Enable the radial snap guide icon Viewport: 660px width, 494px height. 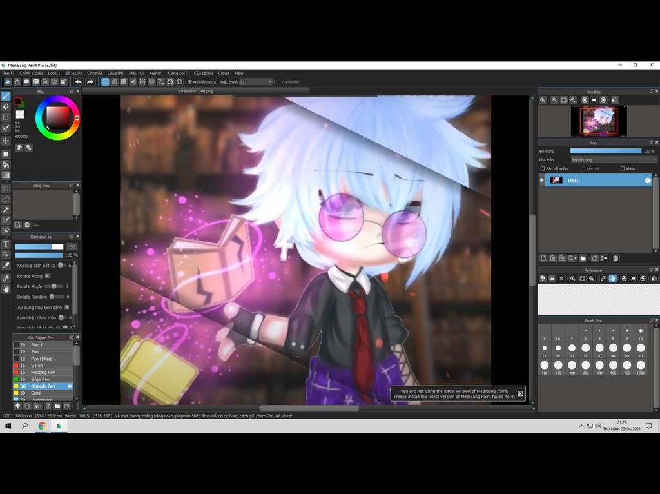point(142,82)
